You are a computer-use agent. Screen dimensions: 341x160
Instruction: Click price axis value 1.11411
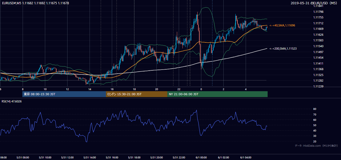(x=319, y=63)
